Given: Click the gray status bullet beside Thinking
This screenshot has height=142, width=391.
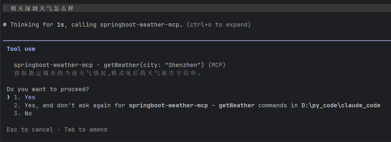Looking at the screenshot, I should (x=5, y=25).
